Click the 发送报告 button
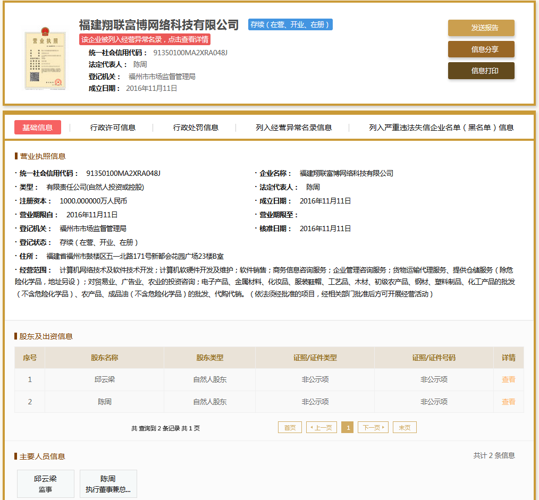This screenshot has width=539, height=500. [481, 28]
